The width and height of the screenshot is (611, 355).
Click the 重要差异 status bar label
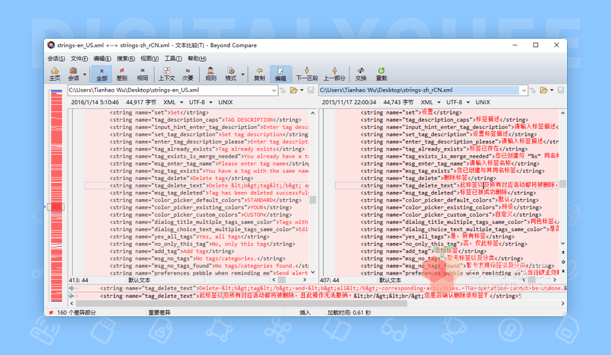[x=159, y=312]
